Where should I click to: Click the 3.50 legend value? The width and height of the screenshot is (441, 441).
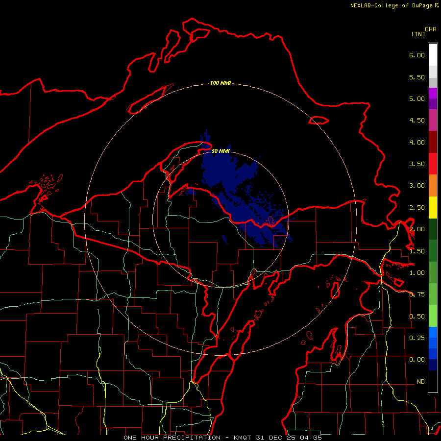tap(417, 164)
